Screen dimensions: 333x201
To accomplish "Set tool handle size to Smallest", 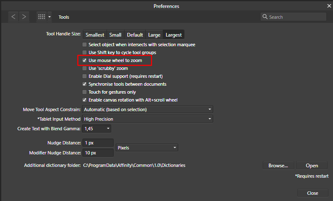I will [95, 35].
